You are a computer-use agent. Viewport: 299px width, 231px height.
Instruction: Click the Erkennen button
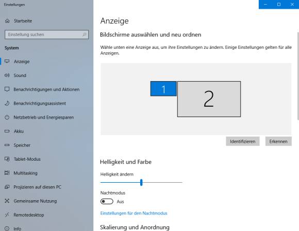(x=278, y=141)
